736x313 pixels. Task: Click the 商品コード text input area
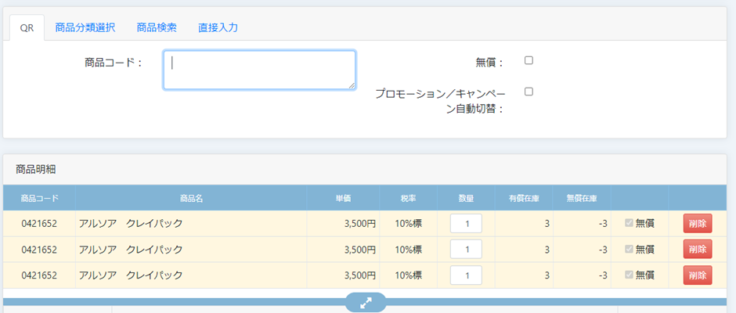tap(259, 70)
